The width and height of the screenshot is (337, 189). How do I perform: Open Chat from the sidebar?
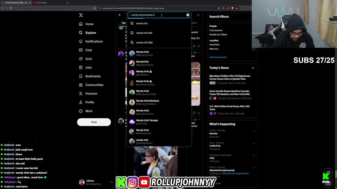85,50
